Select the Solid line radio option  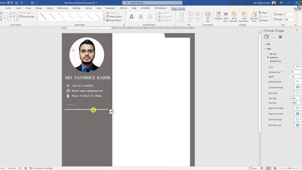coord(268,58)
